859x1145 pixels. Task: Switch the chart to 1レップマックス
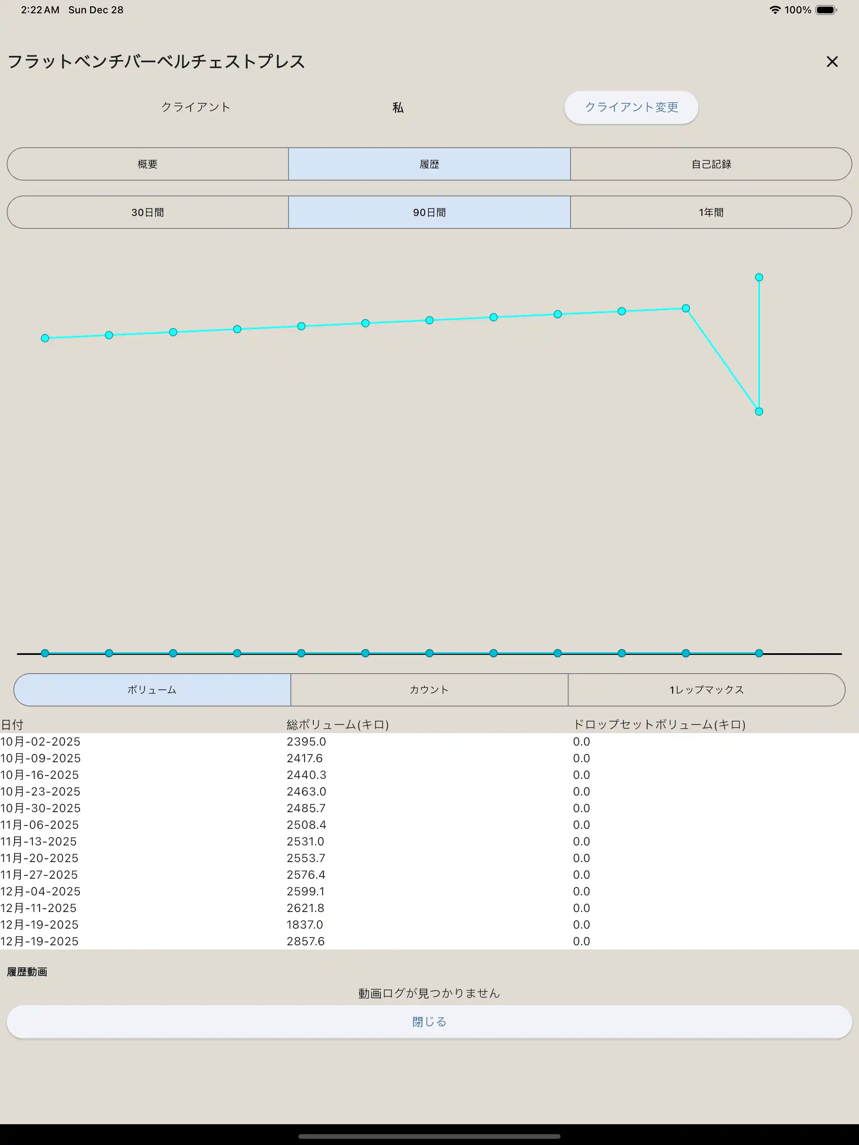(x=706, y=689)
